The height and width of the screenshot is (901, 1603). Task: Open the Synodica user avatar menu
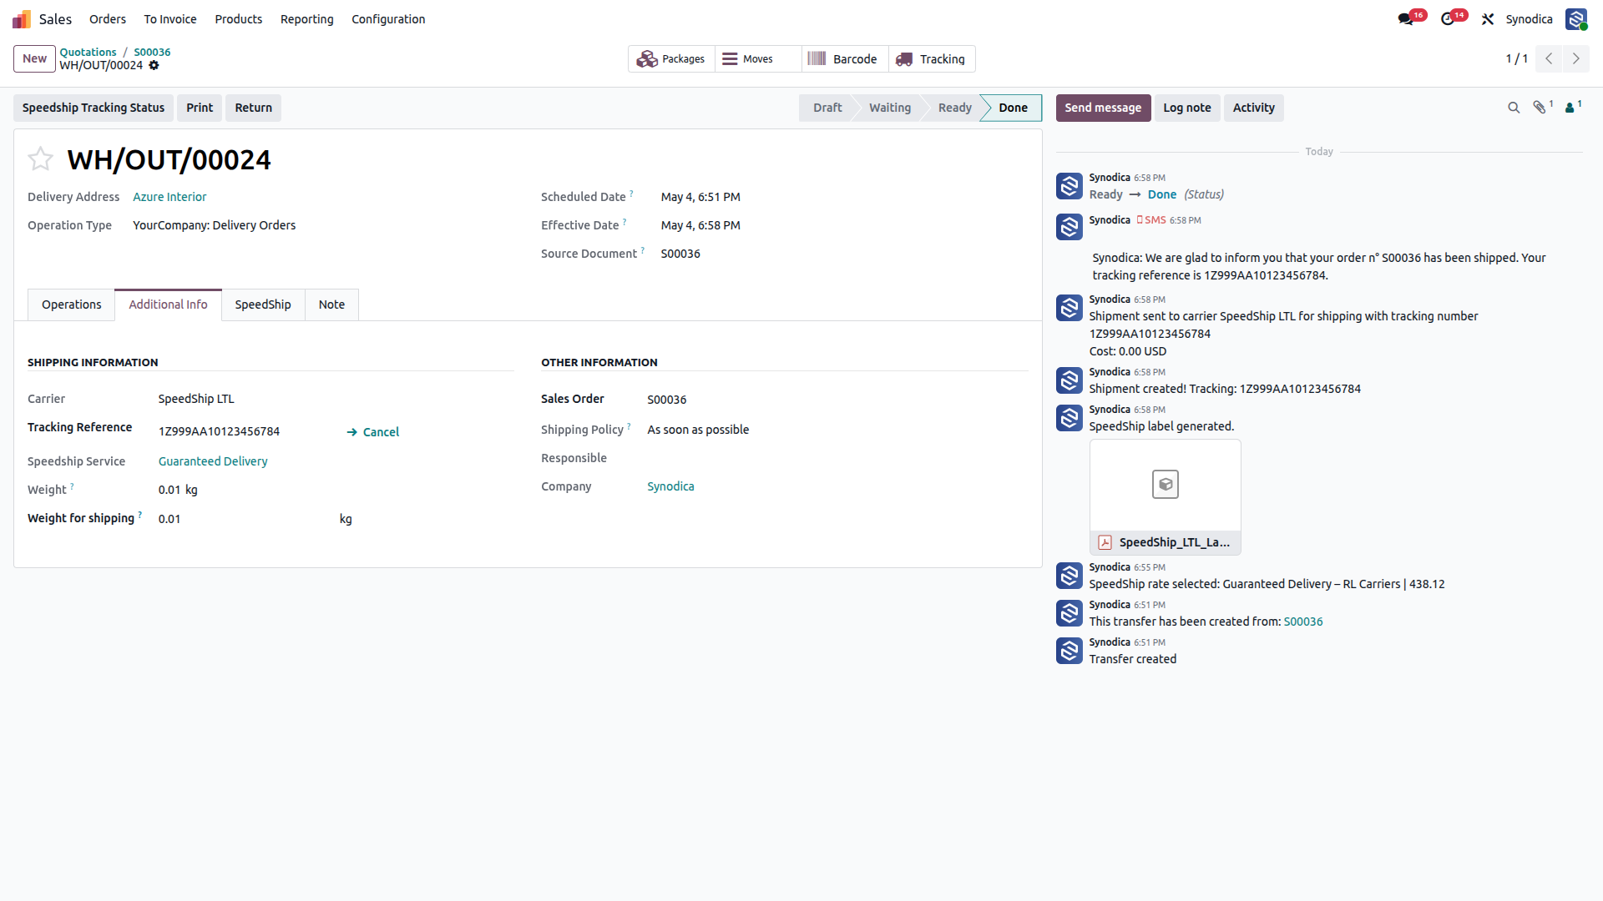coord(1576,19)
